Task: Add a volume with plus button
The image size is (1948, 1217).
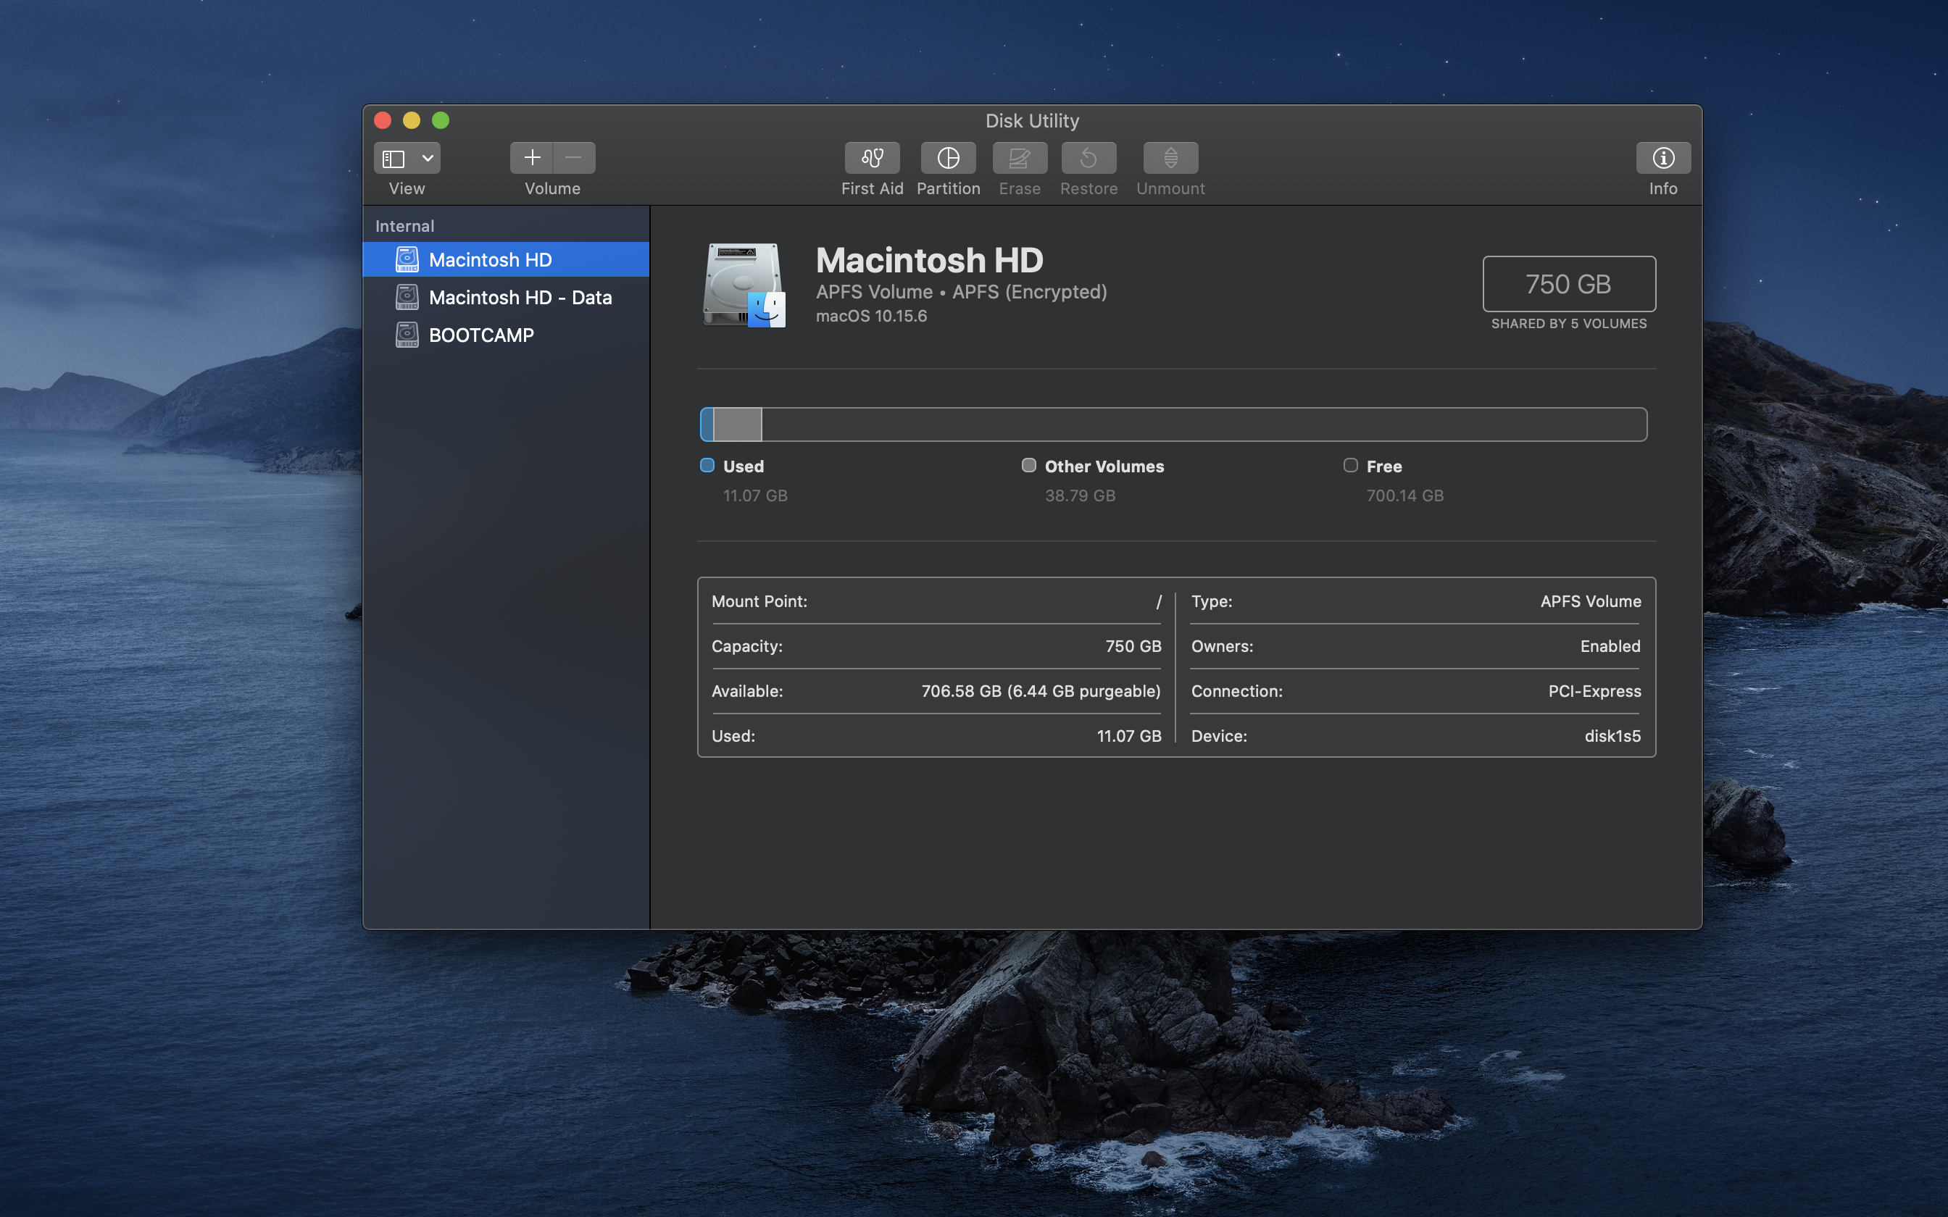Action: pyautogui.click(x=532, y=158)
